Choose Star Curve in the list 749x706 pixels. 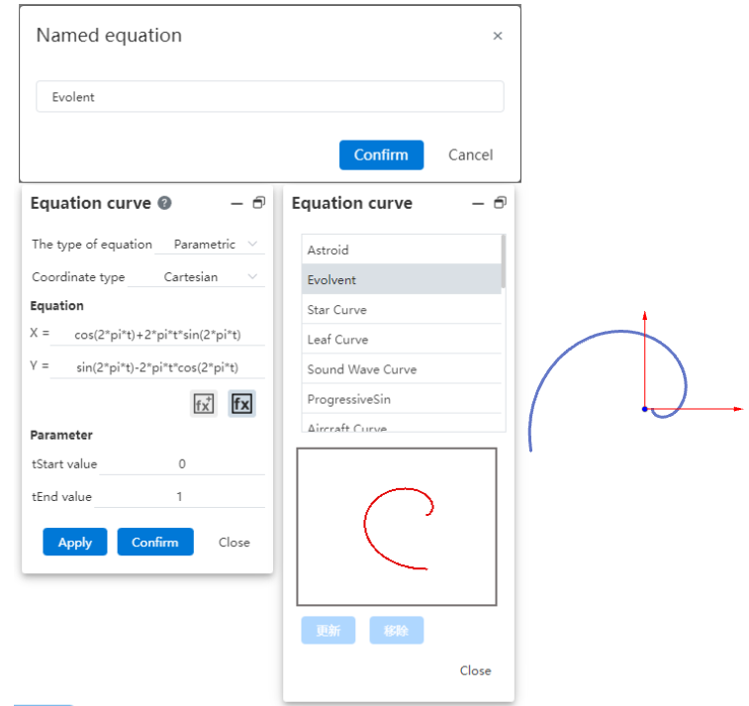click(402, 309)
